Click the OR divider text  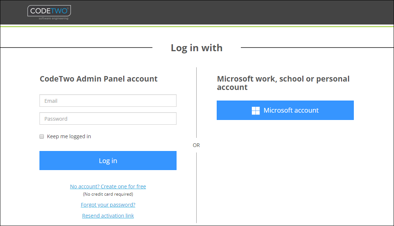click(196, 145)
